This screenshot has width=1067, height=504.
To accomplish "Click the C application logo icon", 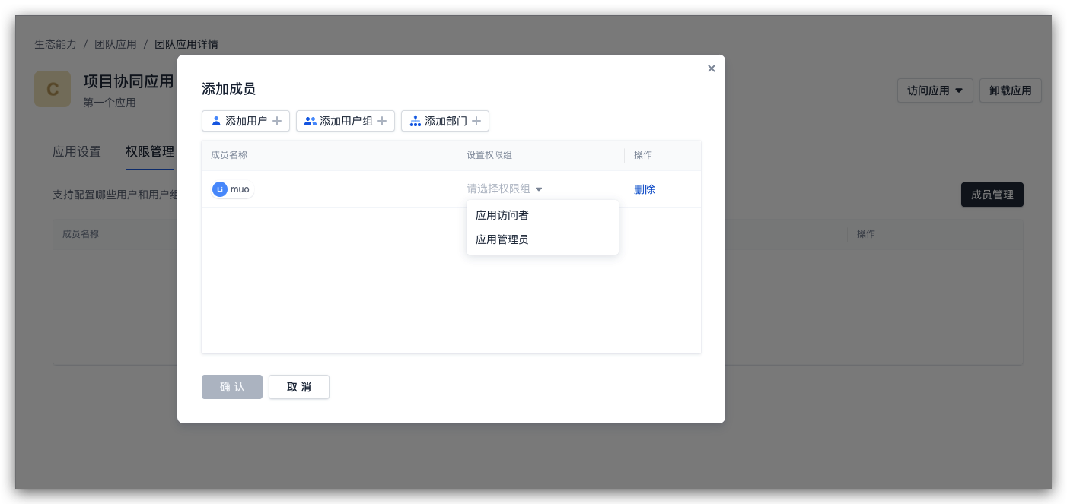I will coord(53,89).
